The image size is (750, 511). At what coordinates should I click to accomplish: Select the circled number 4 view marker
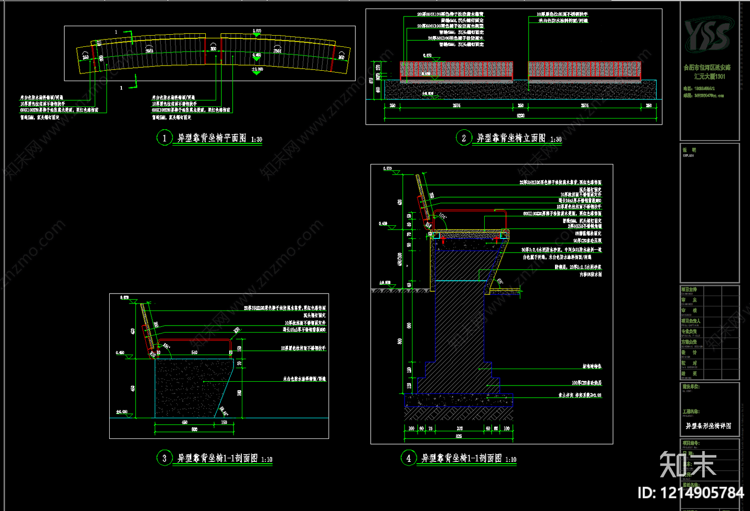pos(408,458)
